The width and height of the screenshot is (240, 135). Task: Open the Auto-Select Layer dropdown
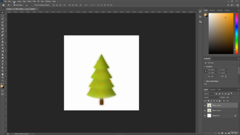pos(27,5)
